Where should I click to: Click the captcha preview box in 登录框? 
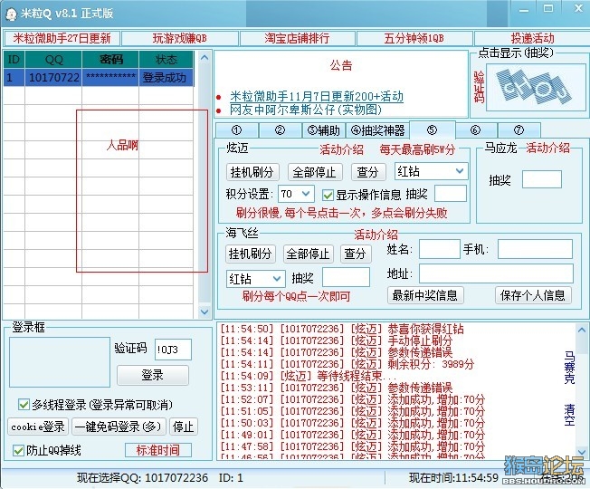tap(60, 362)
